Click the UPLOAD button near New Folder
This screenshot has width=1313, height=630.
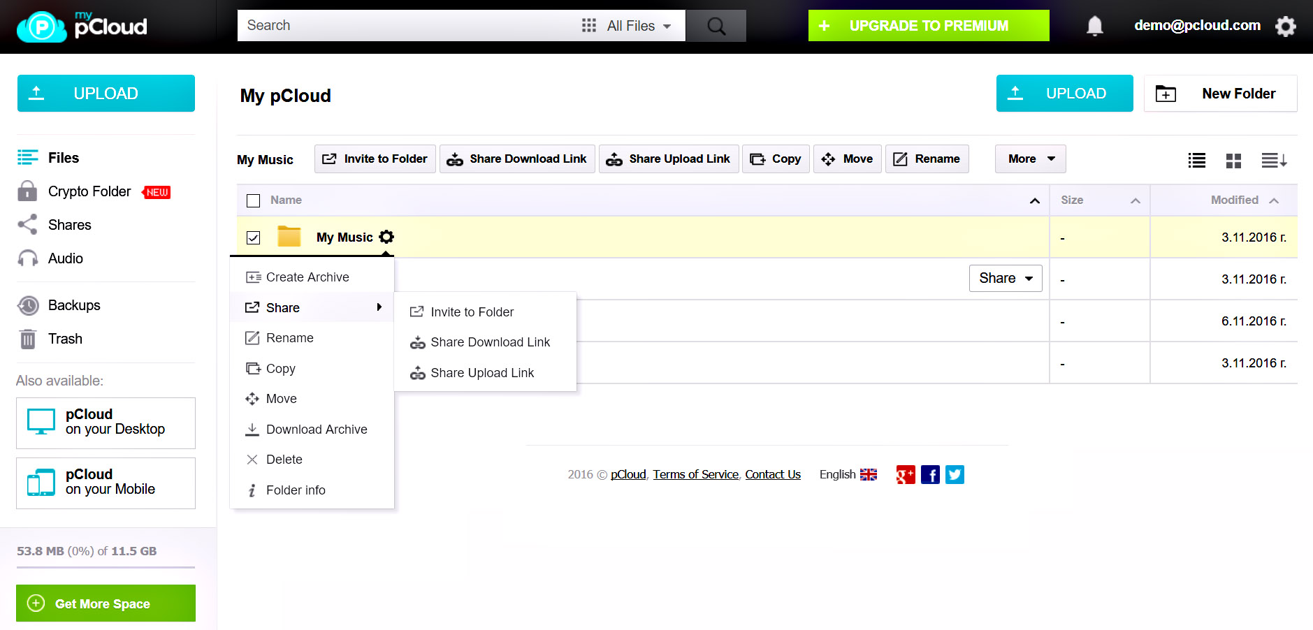[x=1064, y=93]
